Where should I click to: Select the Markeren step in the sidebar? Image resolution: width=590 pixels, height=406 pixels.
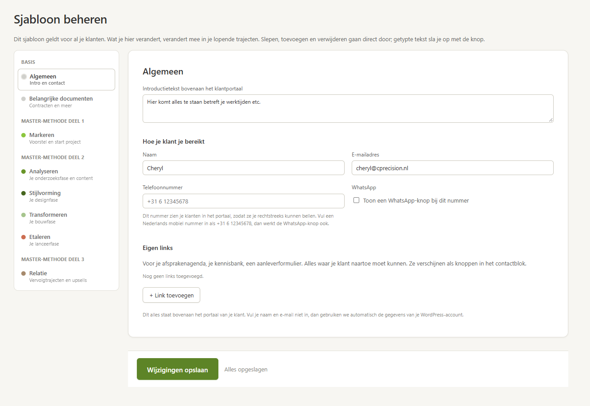pyautogui.click(x=66, y=138)
